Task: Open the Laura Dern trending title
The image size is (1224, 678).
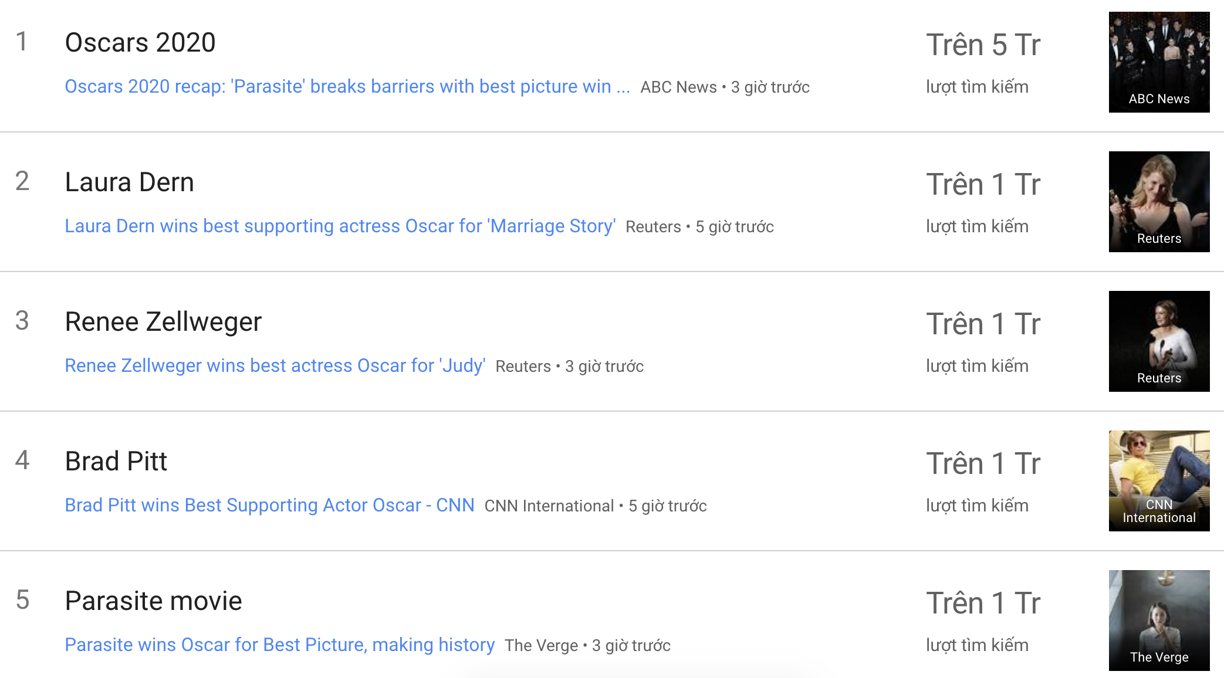Action: click(129, 182)
